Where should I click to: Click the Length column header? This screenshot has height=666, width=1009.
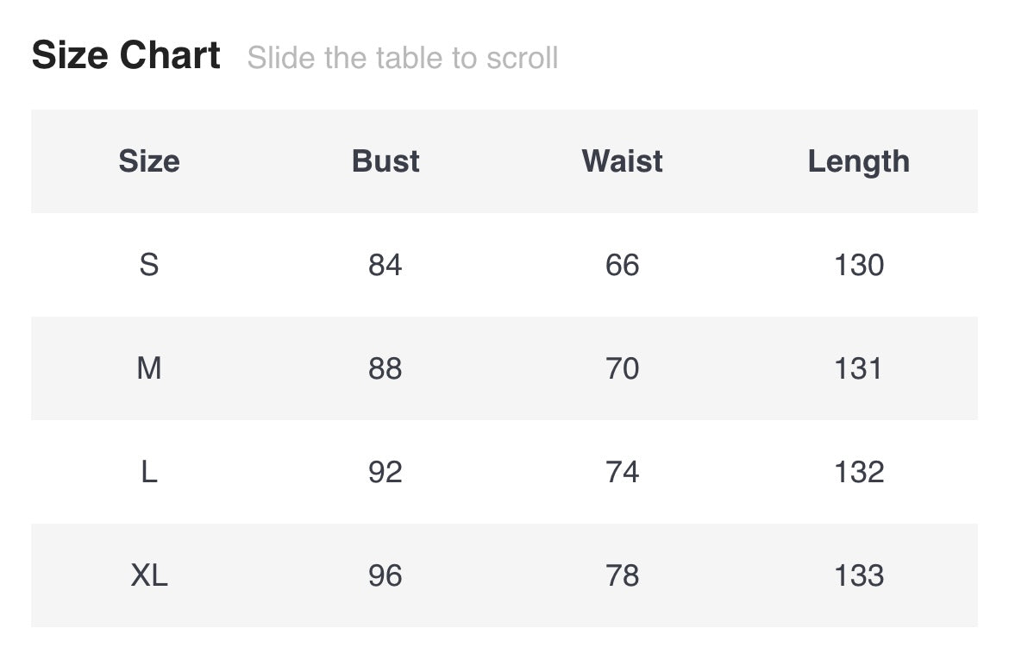pyautogui.click(x=858, y=161)
